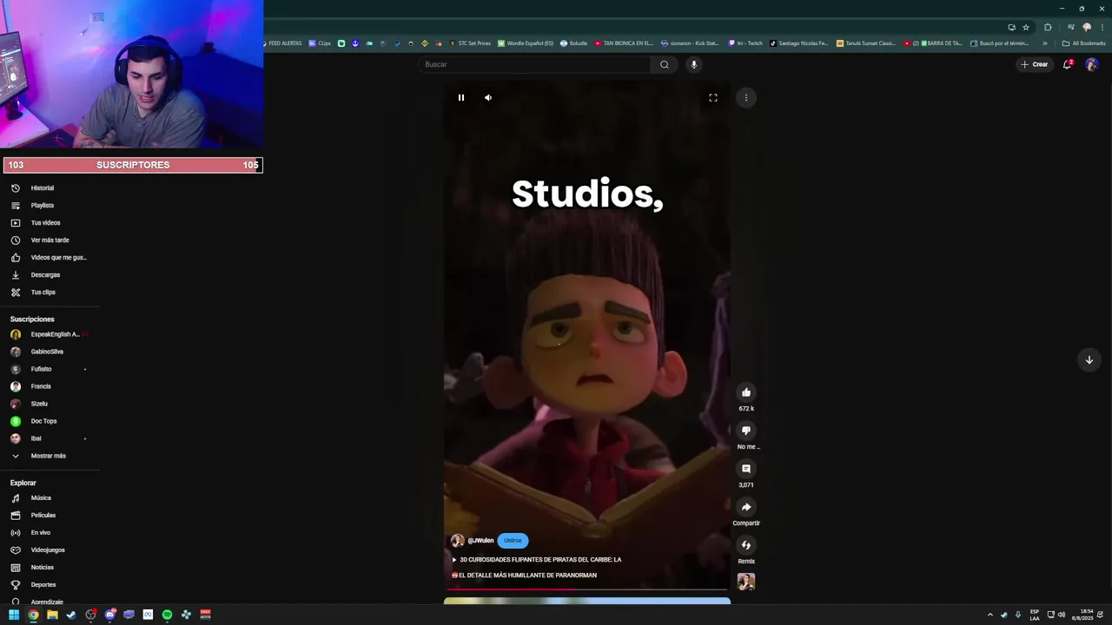Open comments showing 3,071
This screenshot has height=625, width=1112.
click(746, 469)
